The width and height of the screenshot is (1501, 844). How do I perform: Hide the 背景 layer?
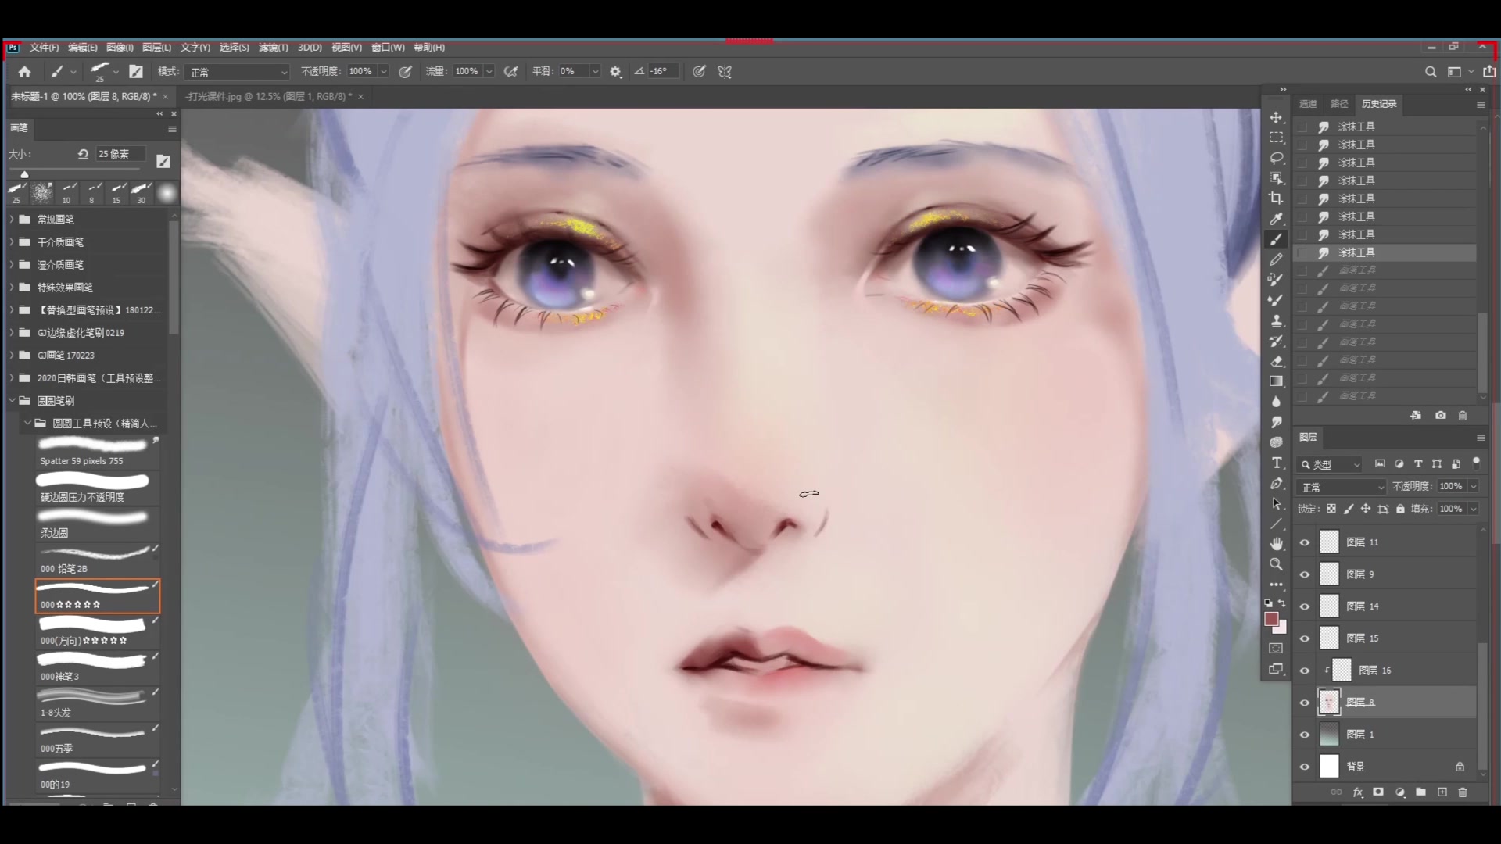(x=1304, y=767)
